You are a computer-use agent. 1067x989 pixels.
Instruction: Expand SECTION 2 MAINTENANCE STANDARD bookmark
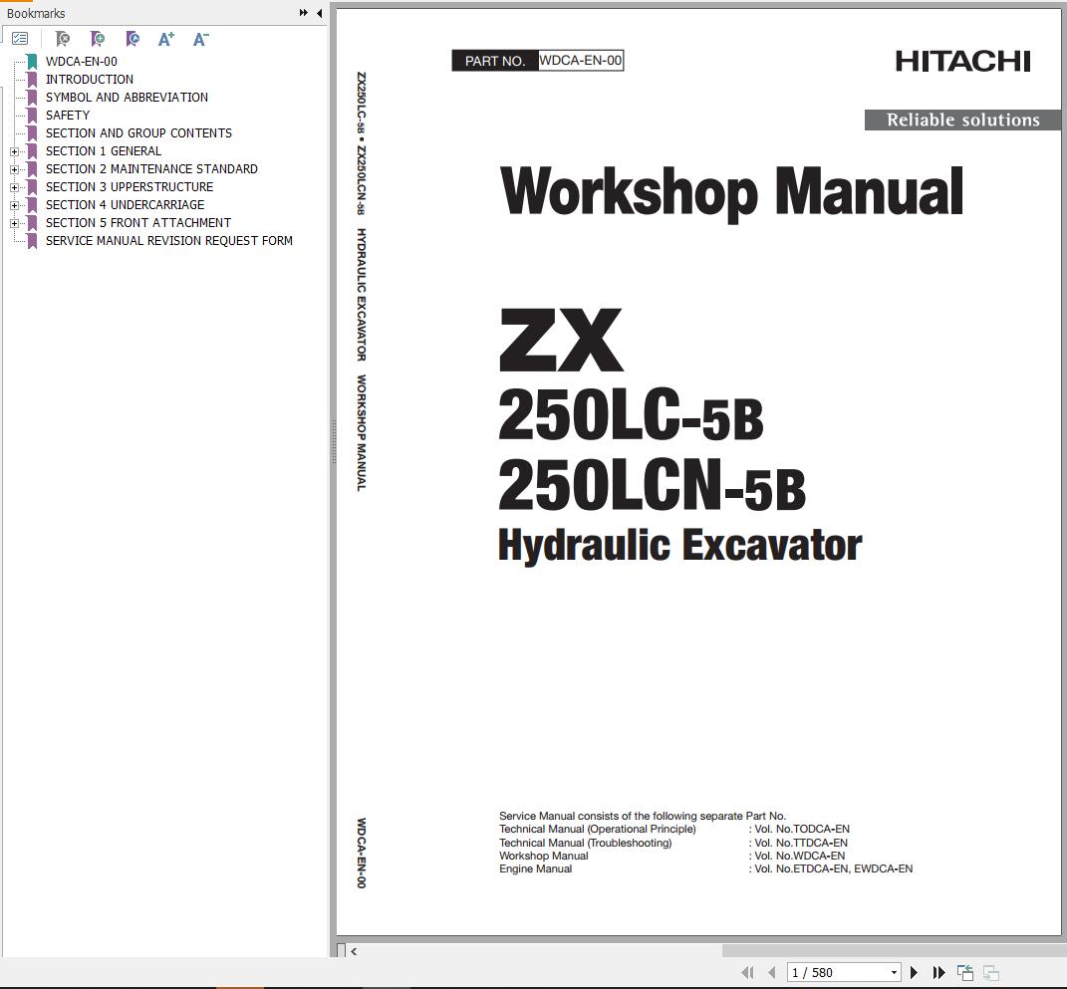(x=14, y=169)
